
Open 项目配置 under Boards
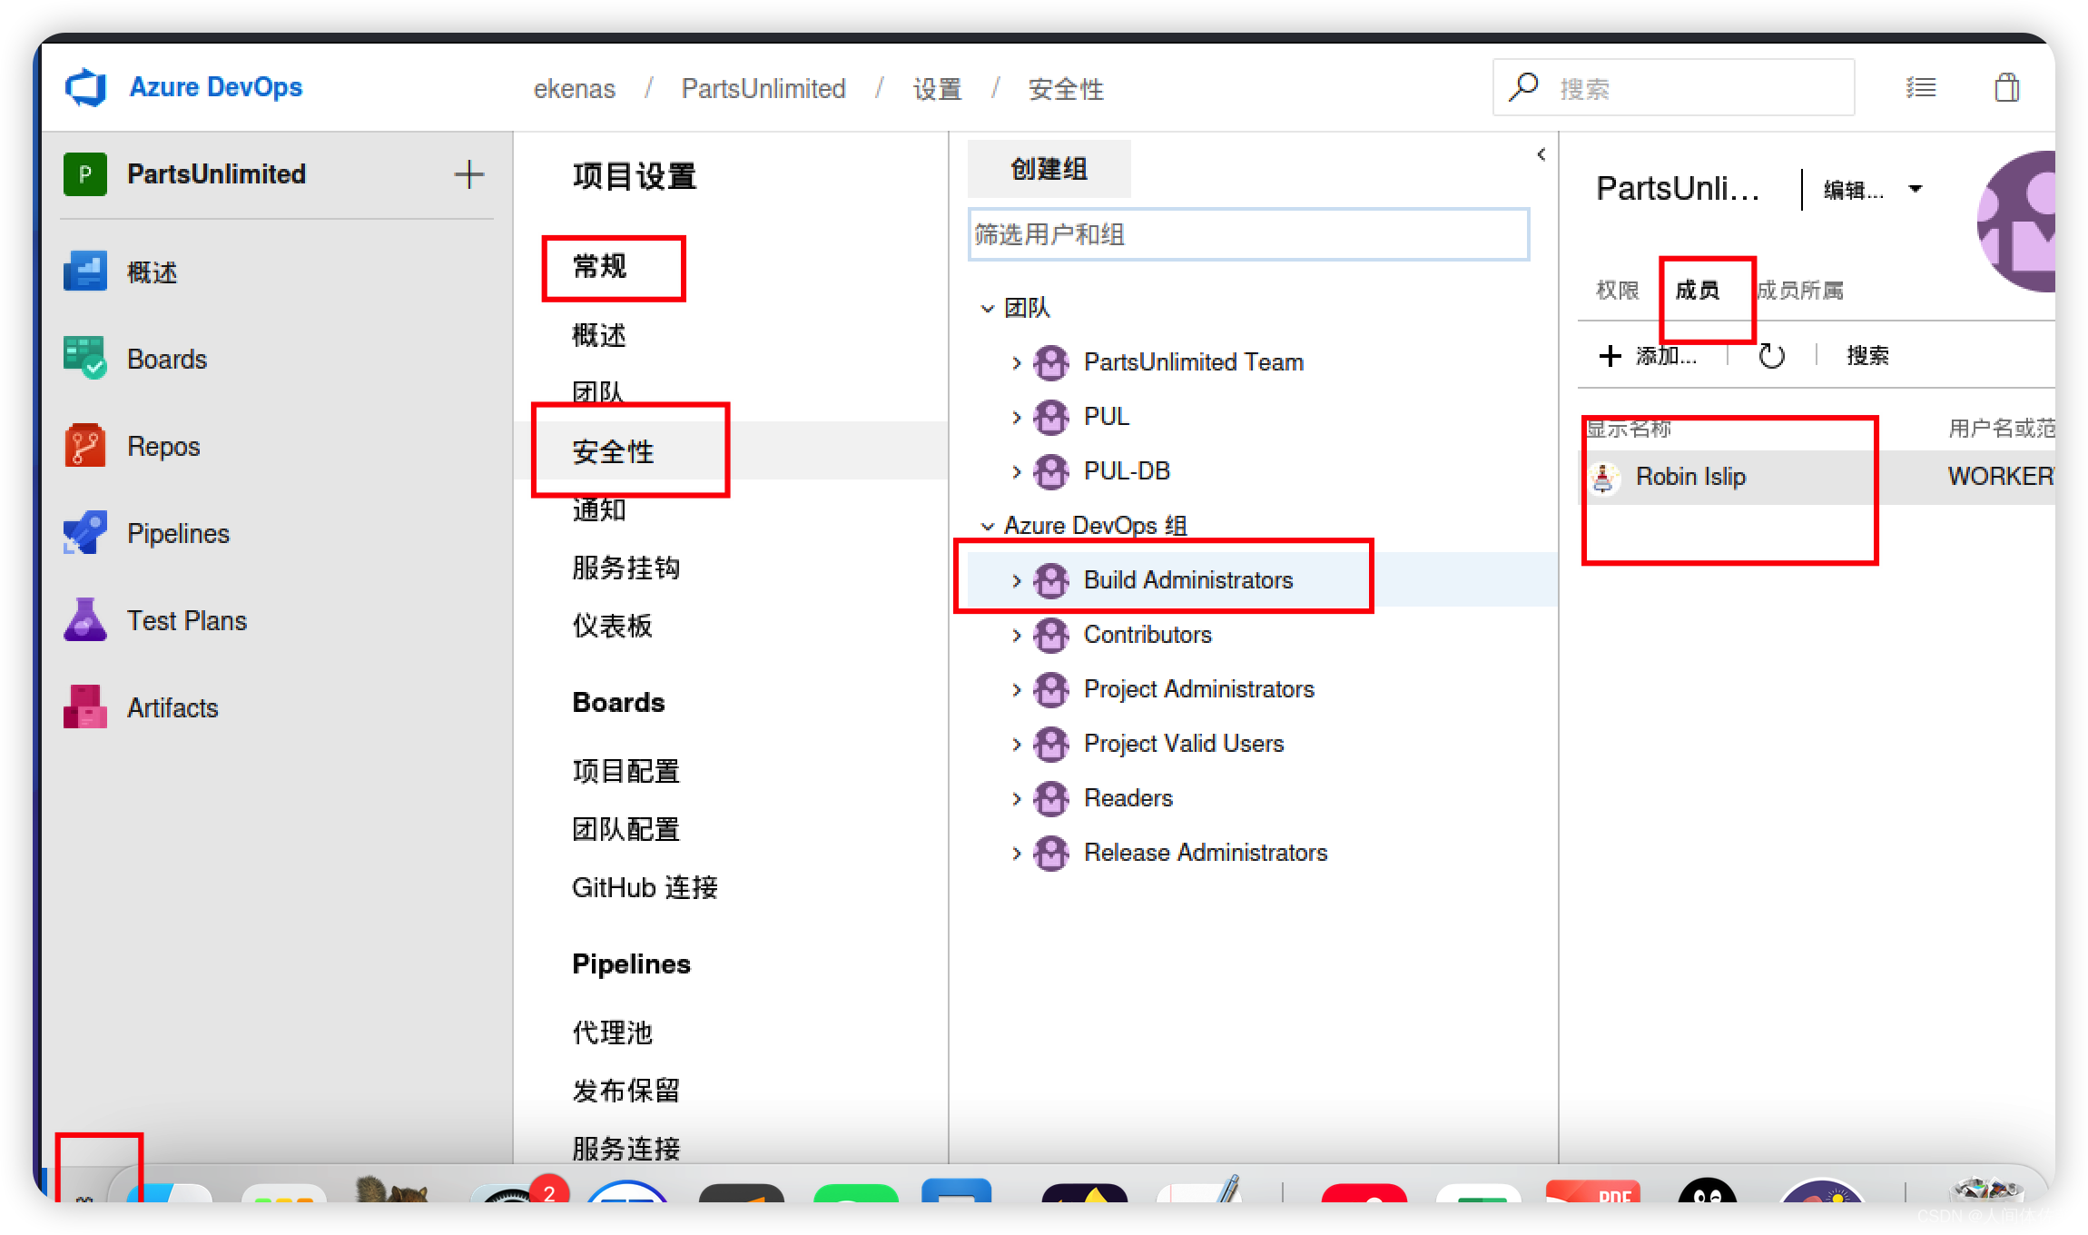[625, 771]
